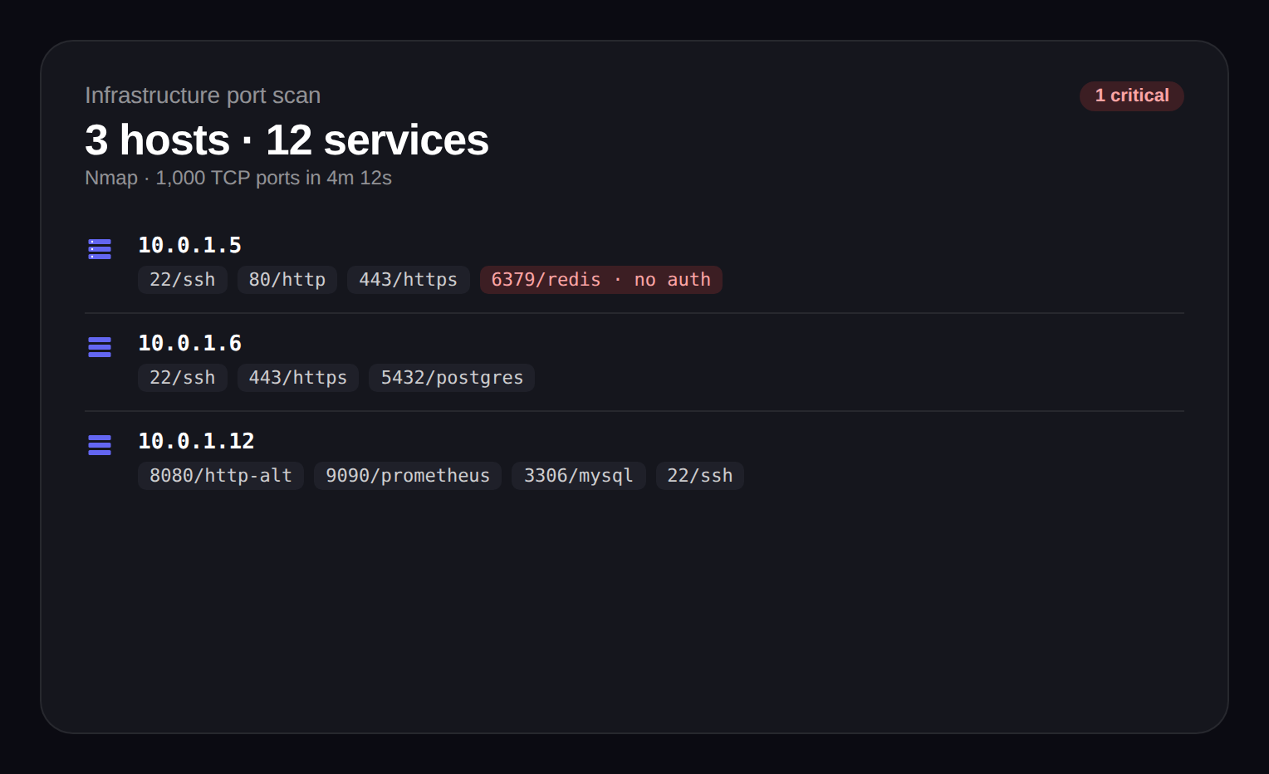Open the 5432/postgres service tag
The height and width of the screenshot is (774, 1269).
452,378
